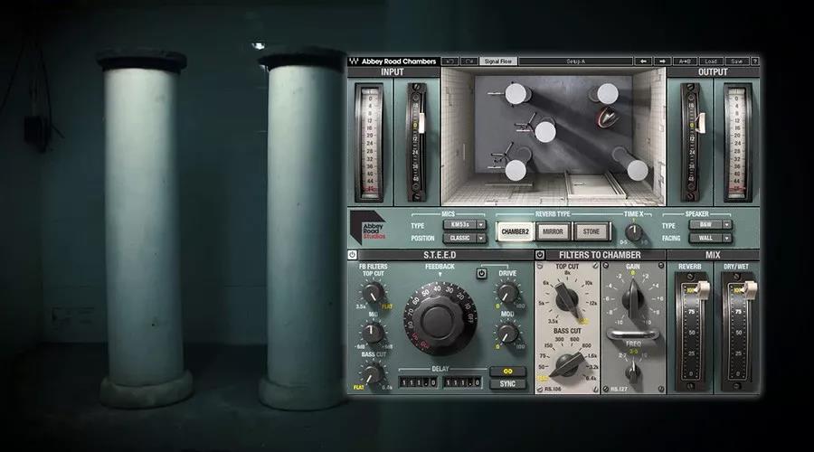Select the STONE reverb type

click(592, 231)
